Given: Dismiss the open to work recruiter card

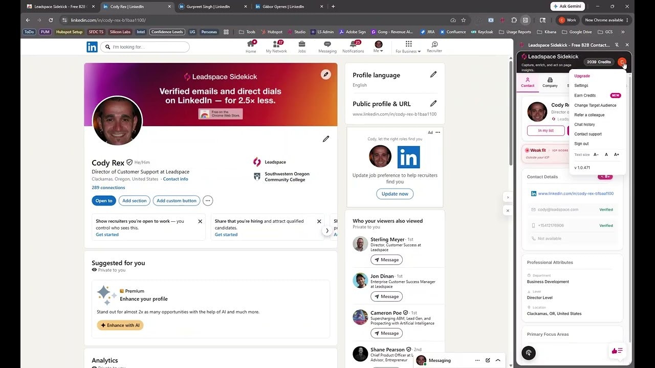Looking at the screenshot, I should click(x=200, y=221).
